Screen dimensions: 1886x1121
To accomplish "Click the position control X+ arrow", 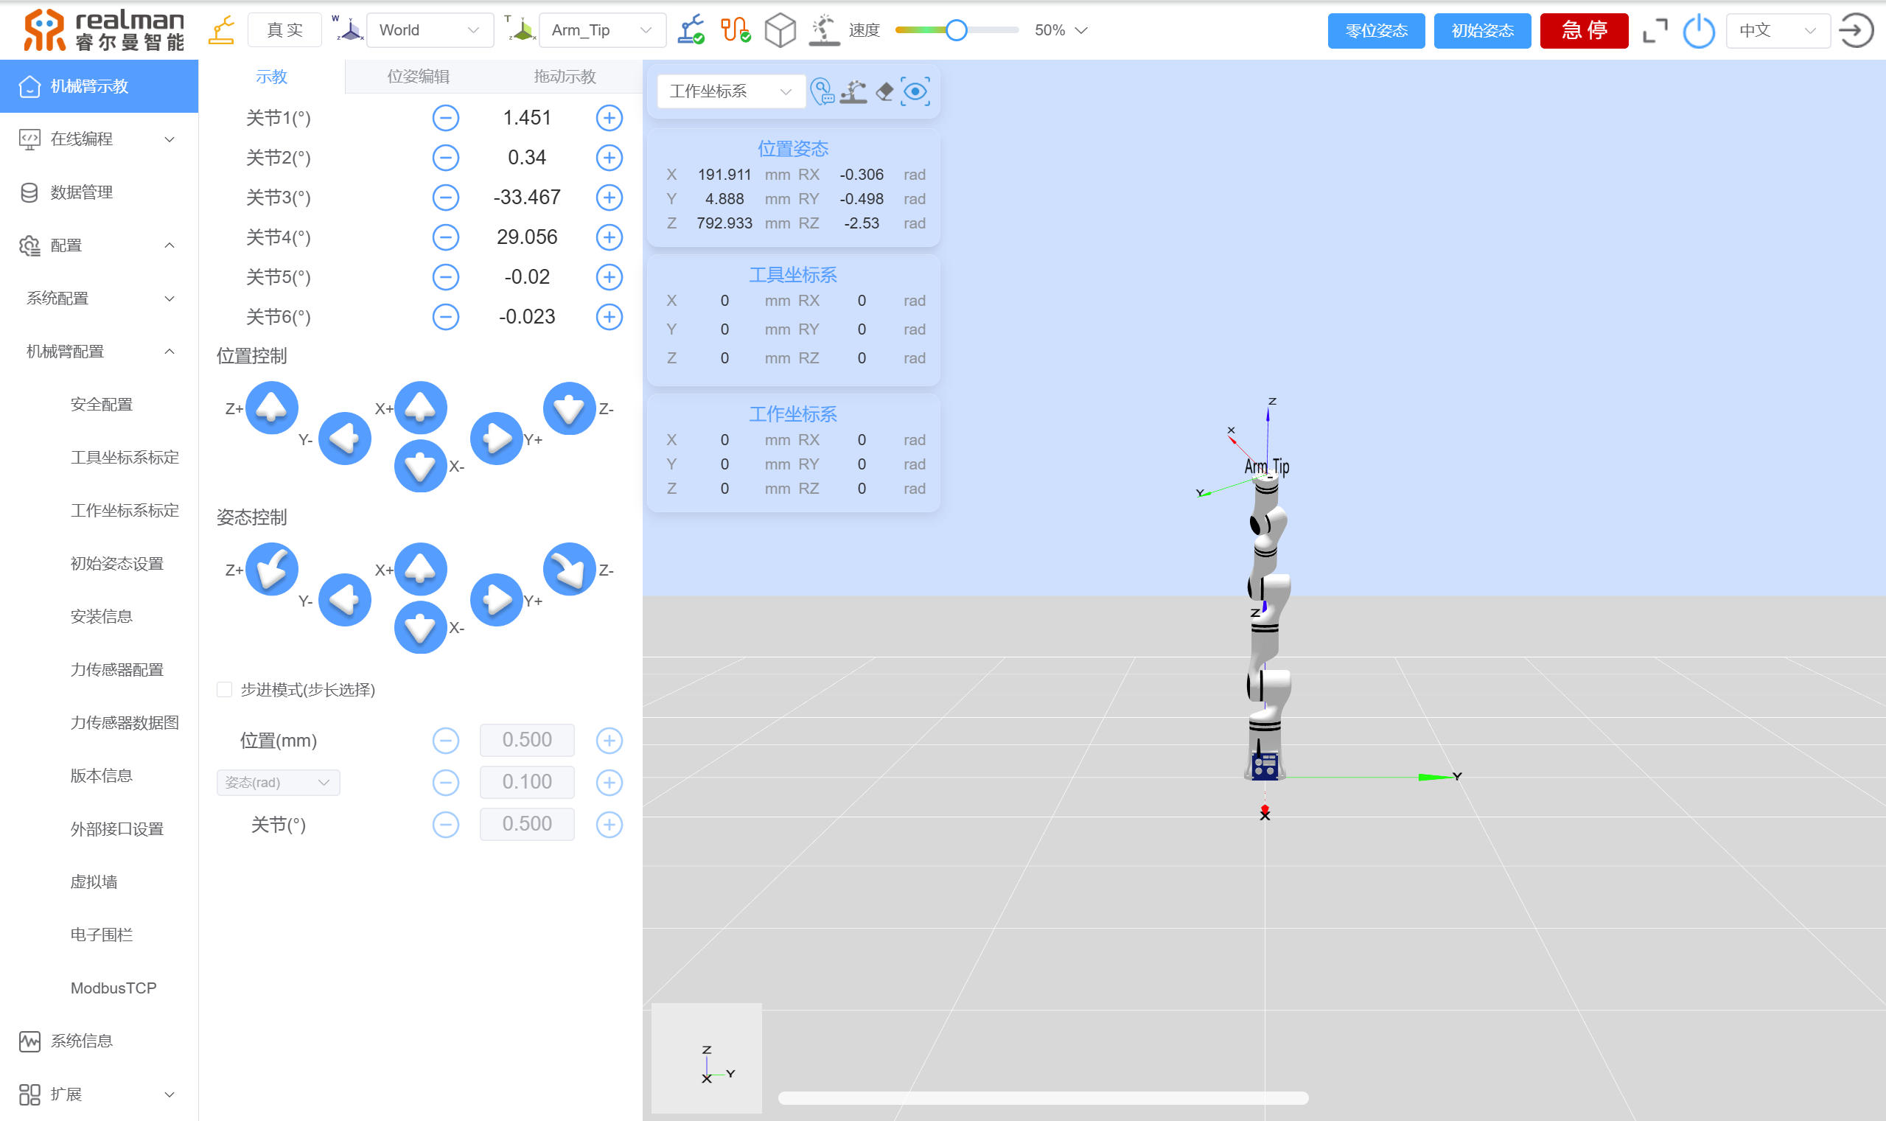I will point(421,408).
